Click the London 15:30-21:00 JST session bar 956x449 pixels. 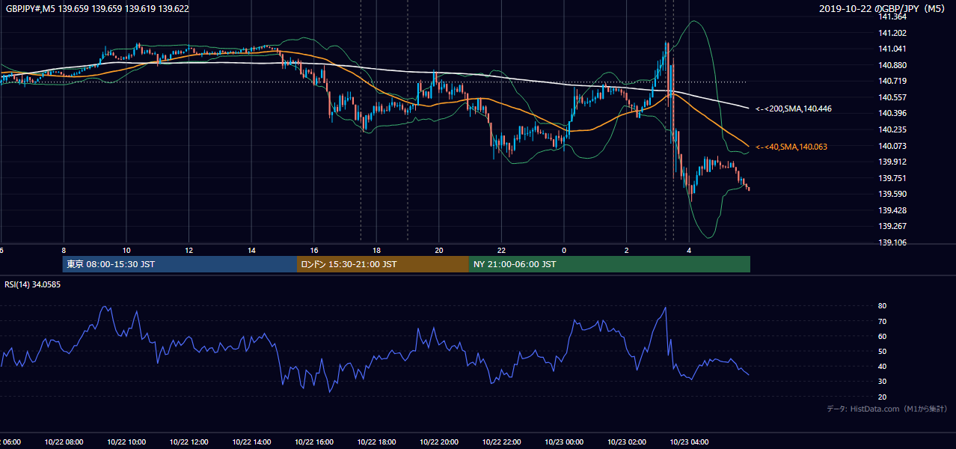tap(383, 264)
